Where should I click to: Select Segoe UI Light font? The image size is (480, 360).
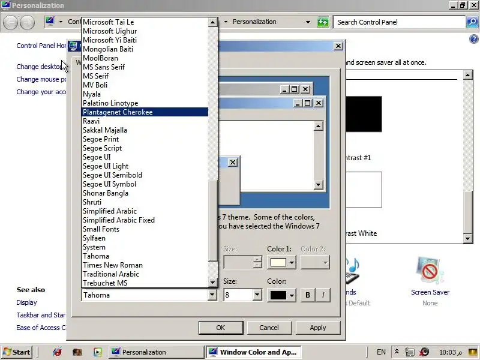tap(145, 166)
